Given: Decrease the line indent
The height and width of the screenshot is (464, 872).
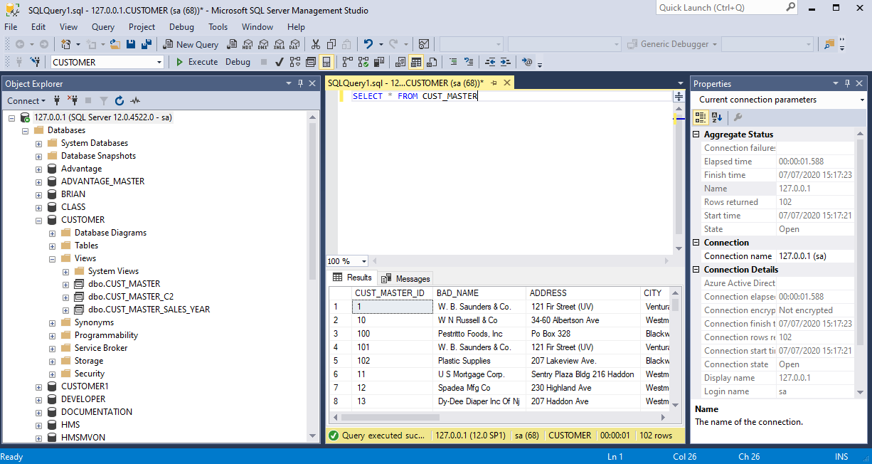Looking at the screenshot, I should click(x=490, y=62).
